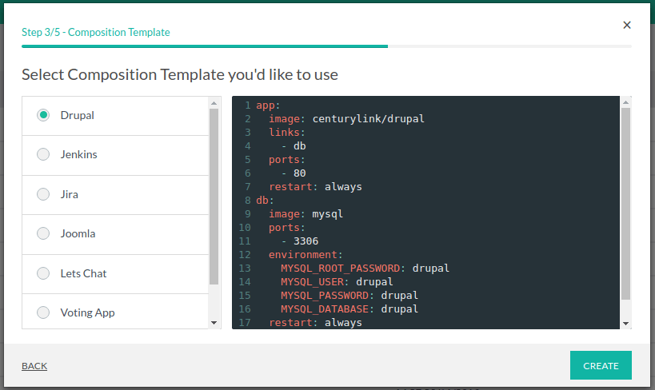Click the step progress bar

coord(326,46)
